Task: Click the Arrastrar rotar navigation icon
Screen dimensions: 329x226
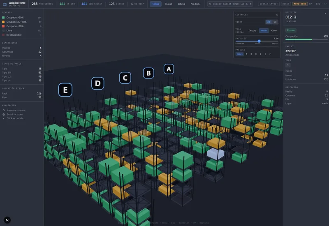Action: [4, 111]
